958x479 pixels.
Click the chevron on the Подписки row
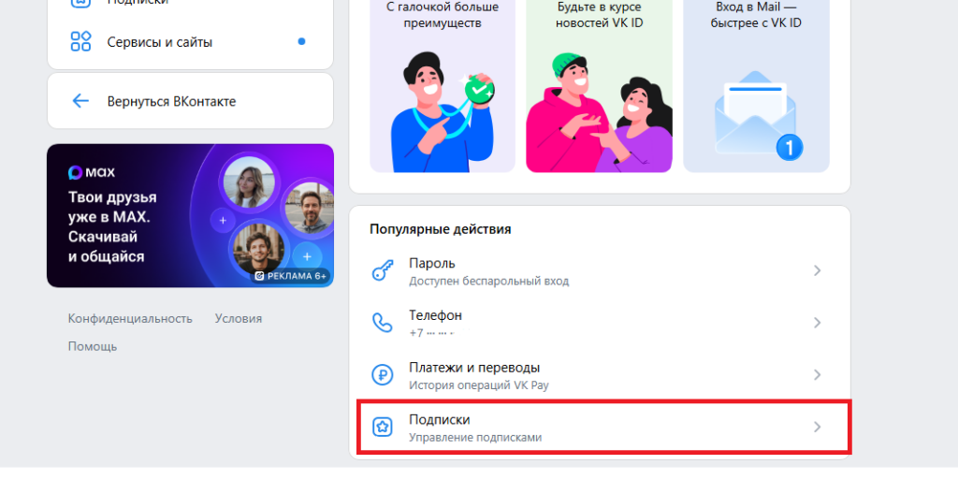point(817,428)
